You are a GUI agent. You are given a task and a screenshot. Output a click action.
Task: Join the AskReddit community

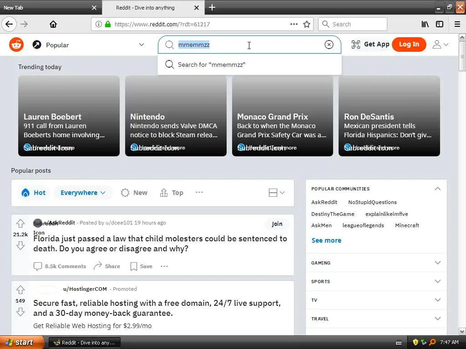coord(277,224)
